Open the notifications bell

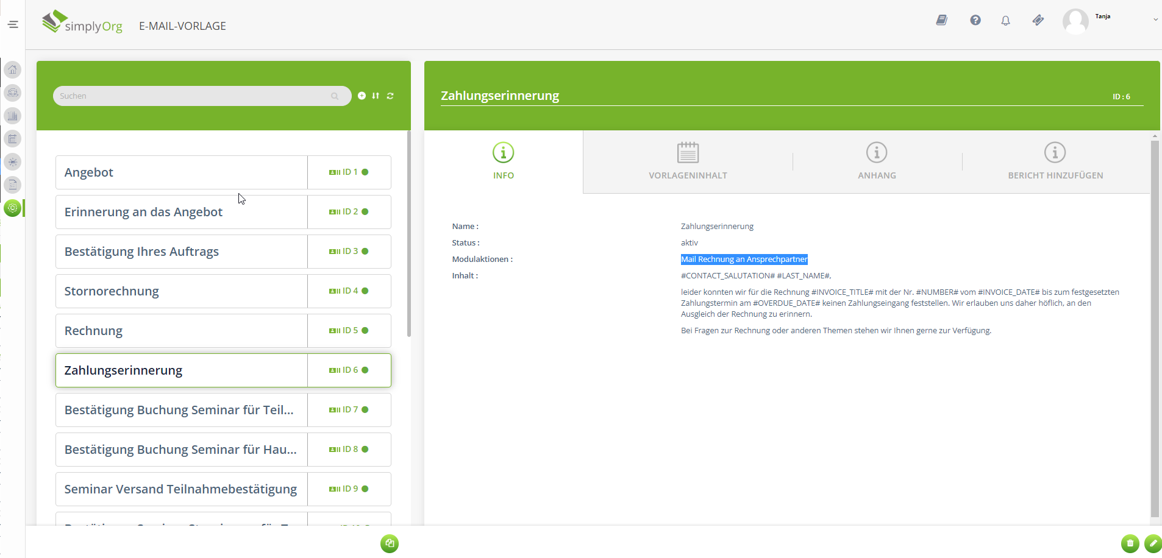coord(1005,21)
